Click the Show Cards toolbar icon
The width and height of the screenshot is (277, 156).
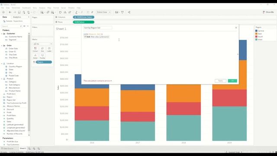coord(116,12)
